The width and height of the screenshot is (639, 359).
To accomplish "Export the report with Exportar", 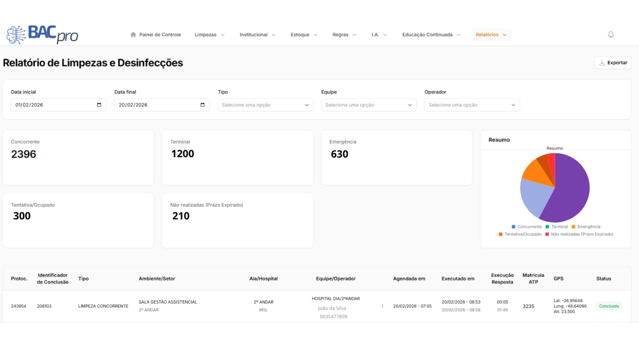I will 613,63.
